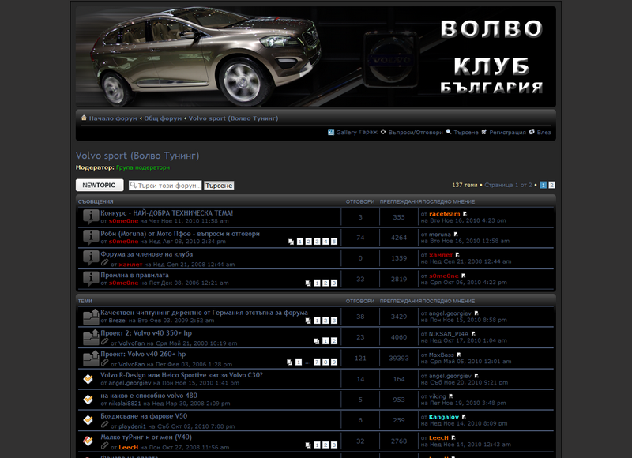Start a new topic with NEWTOPIC button
This screenshot has height=458, width=632.
click(100, 185)
